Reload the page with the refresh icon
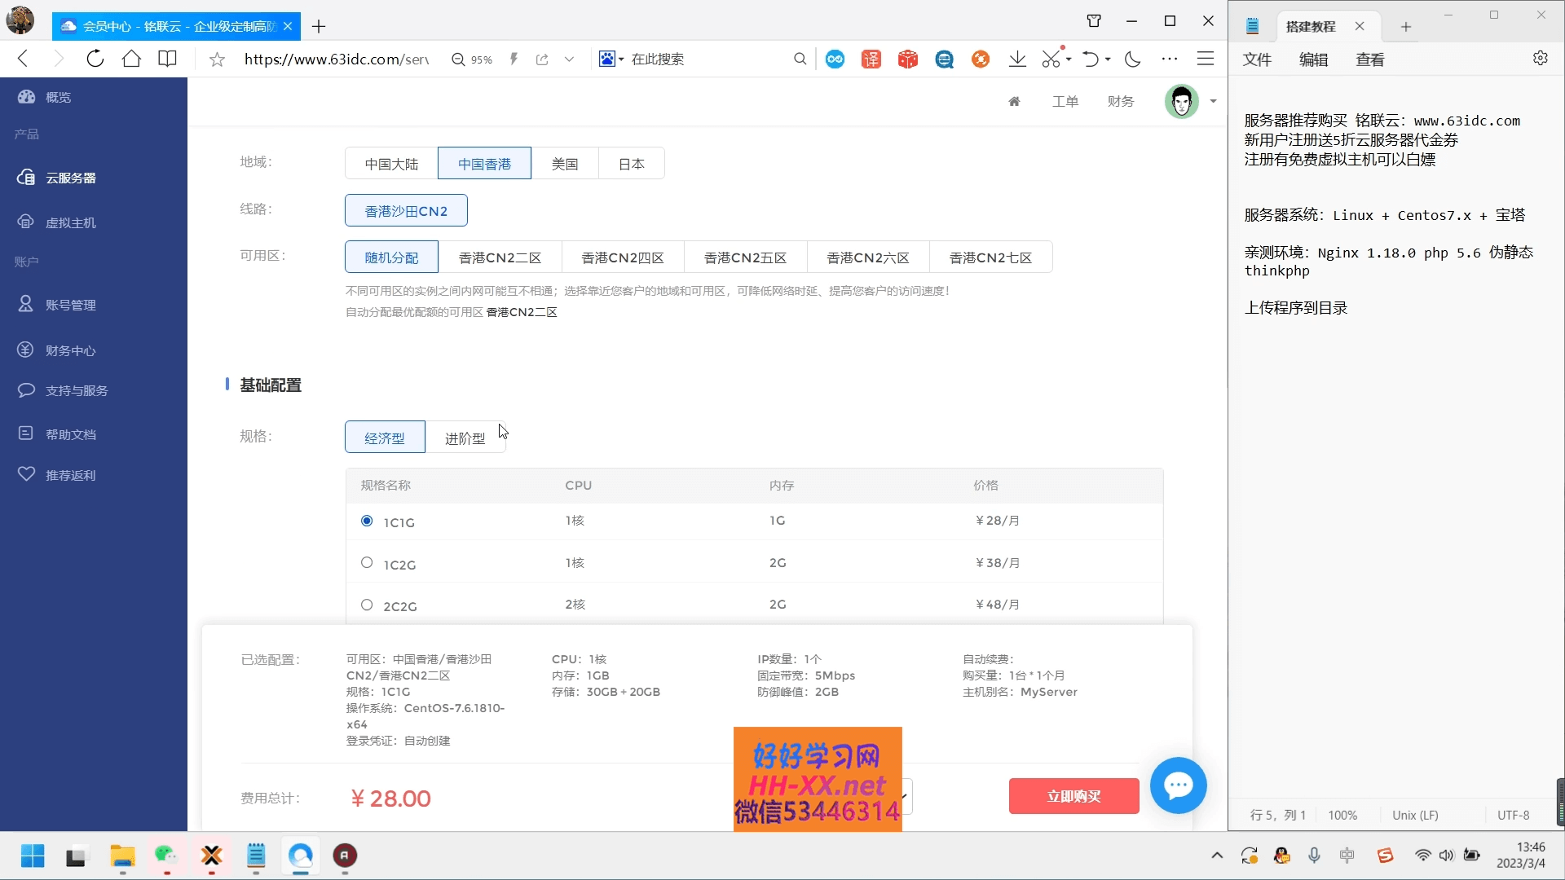 point(95,59)
